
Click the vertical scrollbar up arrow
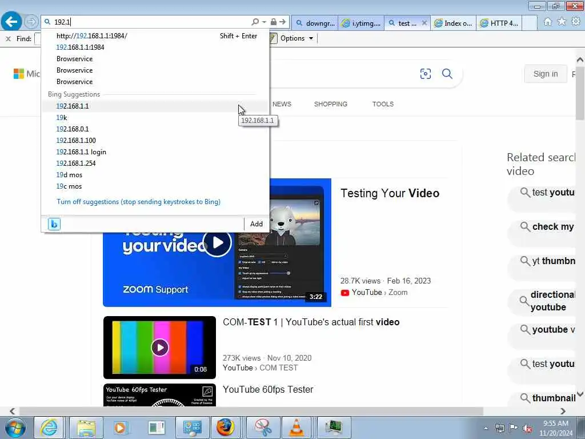pyautogui.click(x=580, y=59)
